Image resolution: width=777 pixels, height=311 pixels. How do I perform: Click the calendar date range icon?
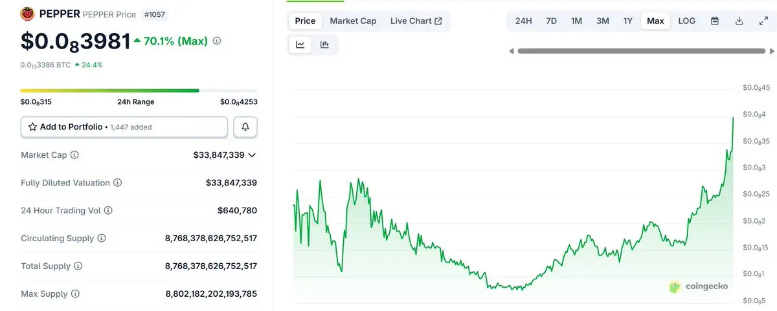pos(715,21)
